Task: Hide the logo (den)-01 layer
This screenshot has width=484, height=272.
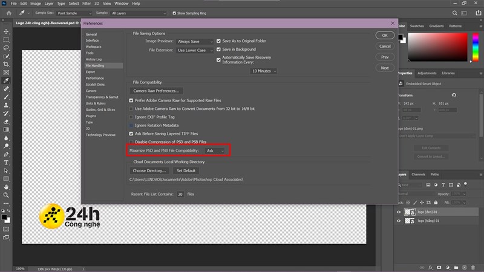Action: coord(399,212)
